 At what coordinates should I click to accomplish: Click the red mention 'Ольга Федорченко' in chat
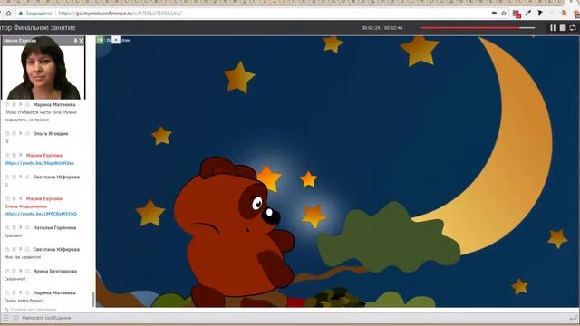tap(25, 206)
